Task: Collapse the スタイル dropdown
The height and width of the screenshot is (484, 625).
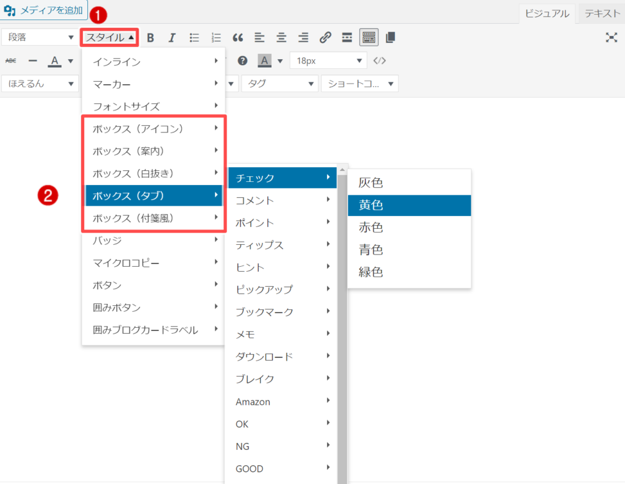Action: pyautogui.click(x=110, y=37)
